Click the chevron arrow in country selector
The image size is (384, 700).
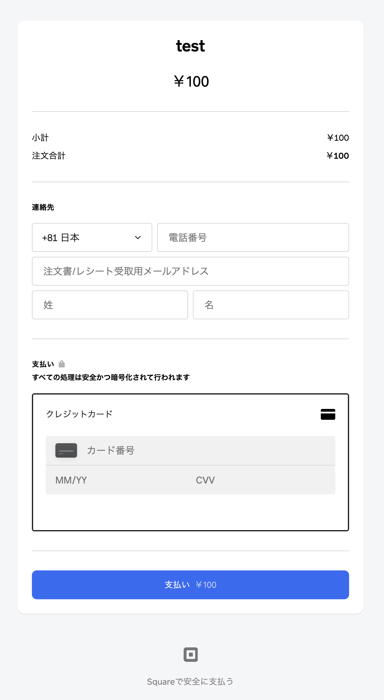click(138, 238)
